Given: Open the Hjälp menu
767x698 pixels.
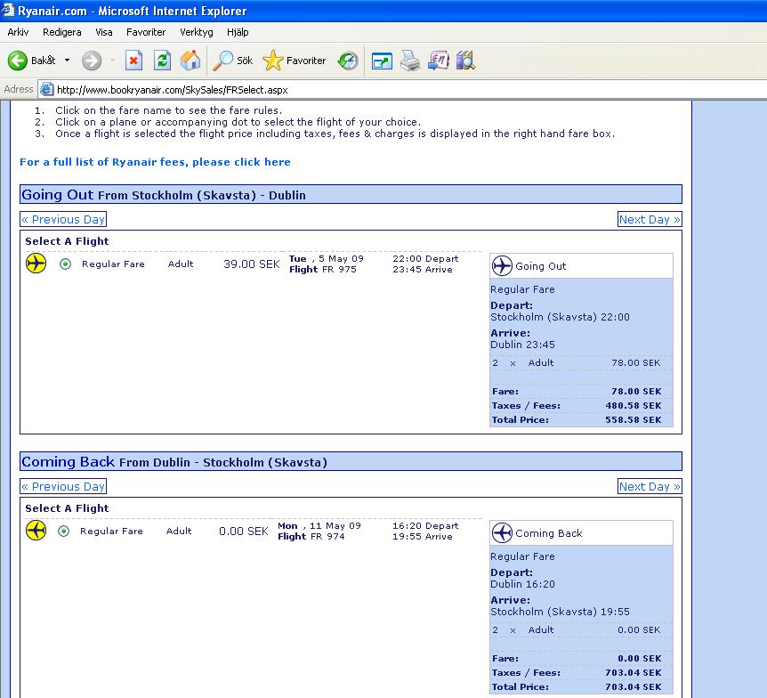Looking at the screenshot, I should (x=238, y=32).
